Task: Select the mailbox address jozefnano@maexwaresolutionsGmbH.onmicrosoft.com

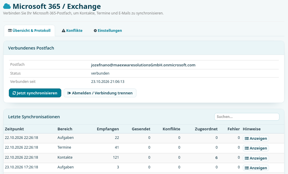Action: point(143,65)
